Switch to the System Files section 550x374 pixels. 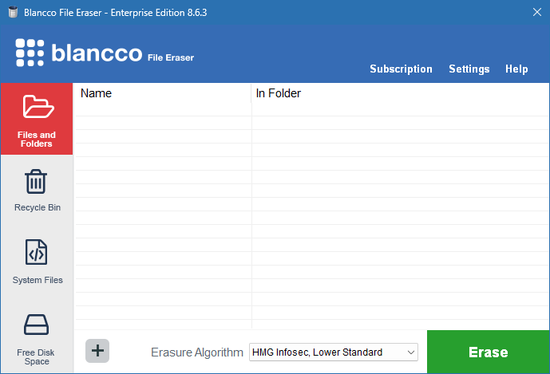[37, 253]
